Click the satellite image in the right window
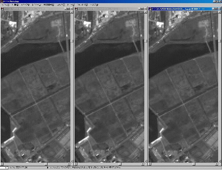 [x=183, y=87]
